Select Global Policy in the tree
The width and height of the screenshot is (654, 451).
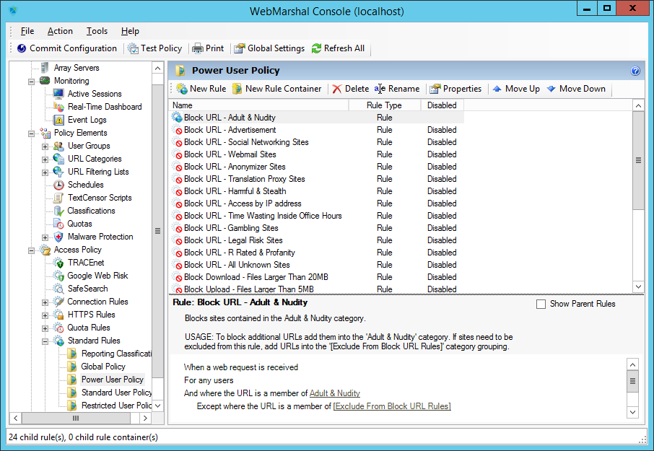pyautogui.click(x=103, y=367)
